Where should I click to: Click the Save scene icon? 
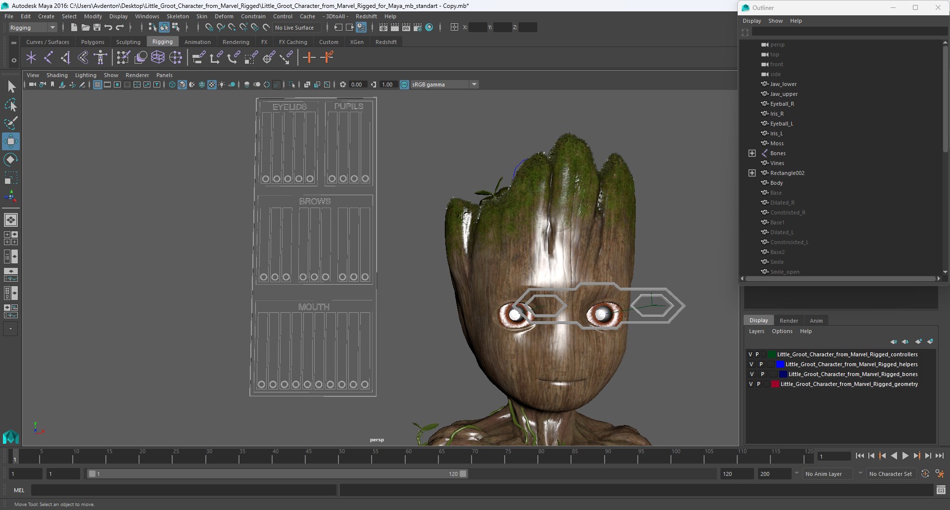(97, 28)
